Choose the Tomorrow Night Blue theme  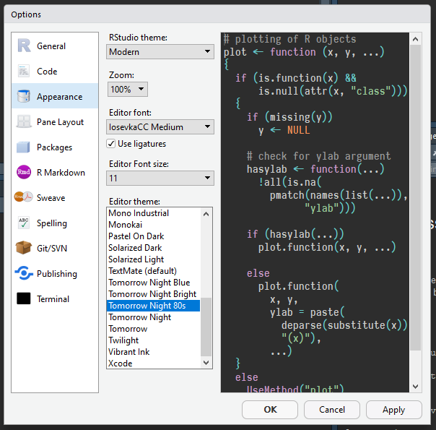(154, 283)
